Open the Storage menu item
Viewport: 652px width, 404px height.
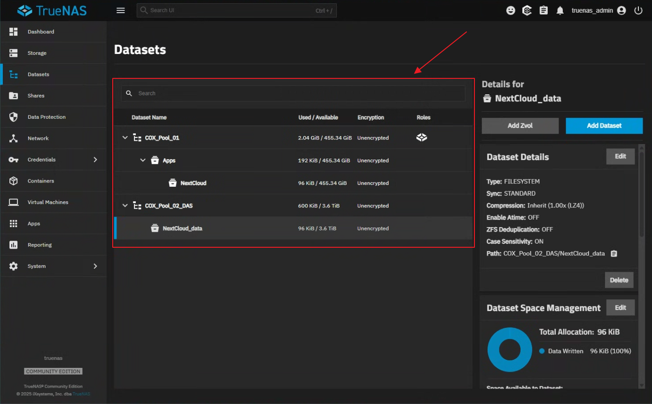pos(54,53)
